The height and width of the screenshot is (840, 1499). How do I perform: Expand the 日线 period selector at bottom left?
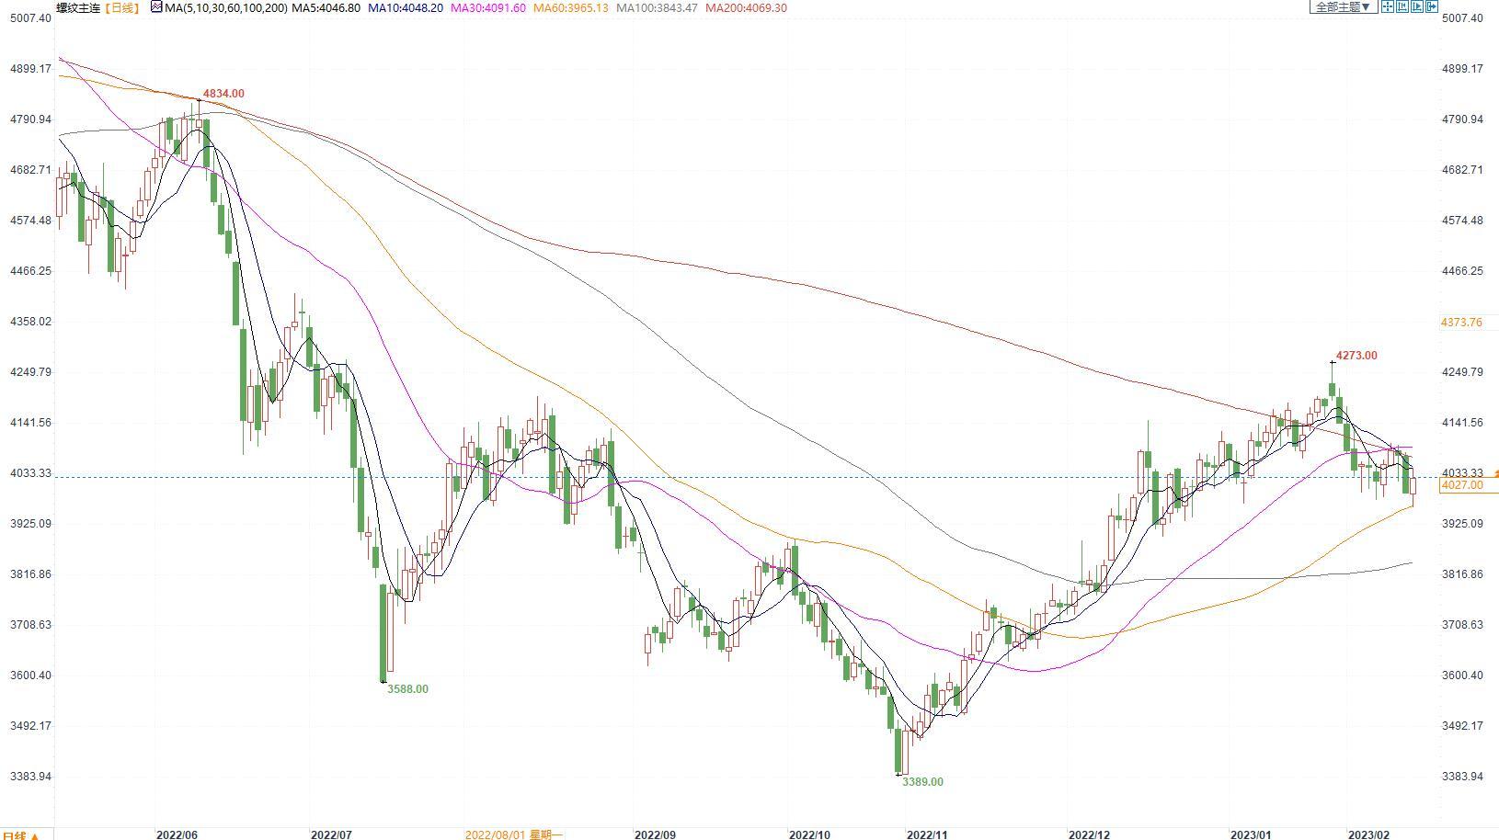(20, 834)
